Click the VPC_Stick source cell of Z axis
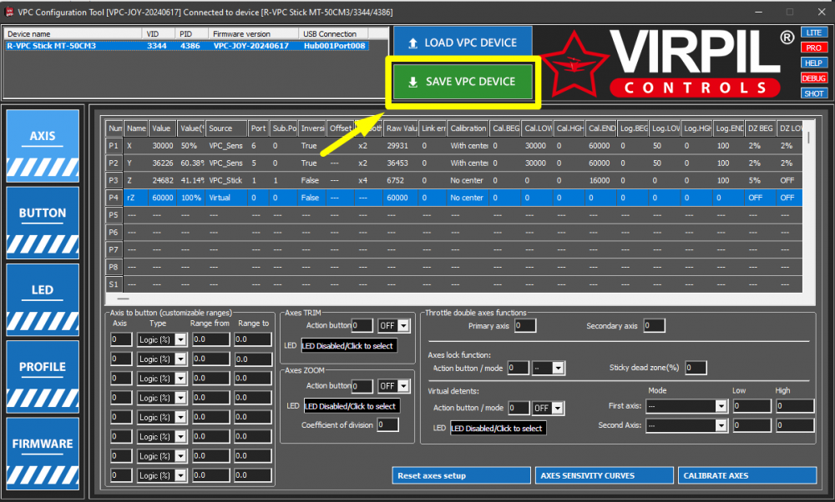The image size is (835, 502). pos(226,180)
